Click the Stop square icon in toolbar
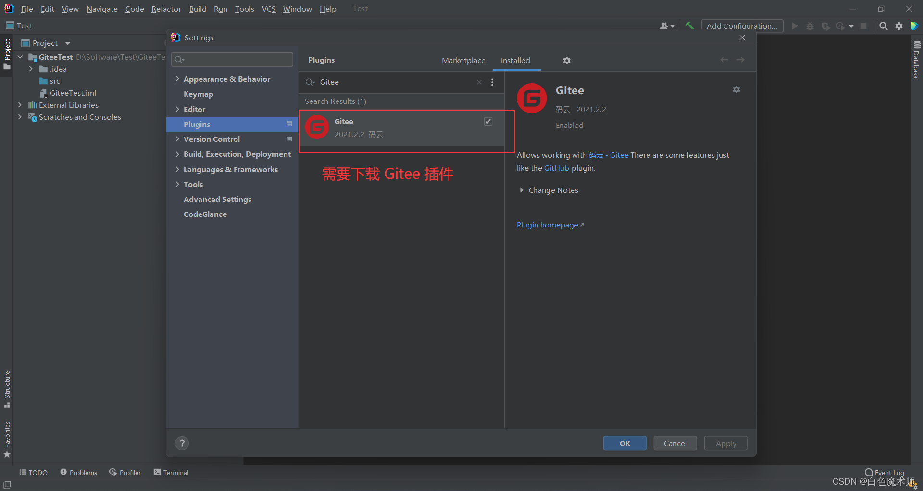923x491 pixels. (863, 26)
